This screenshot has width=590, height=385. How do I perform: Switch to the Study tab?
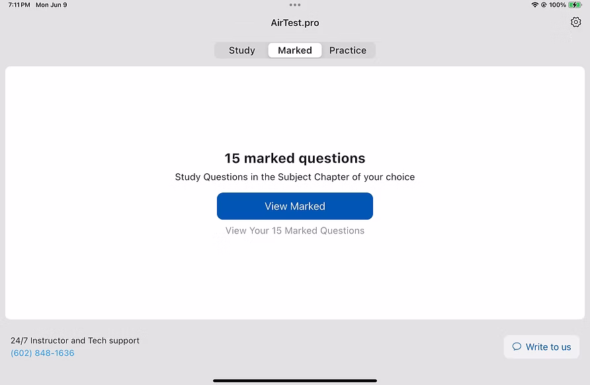pos(242,50)
